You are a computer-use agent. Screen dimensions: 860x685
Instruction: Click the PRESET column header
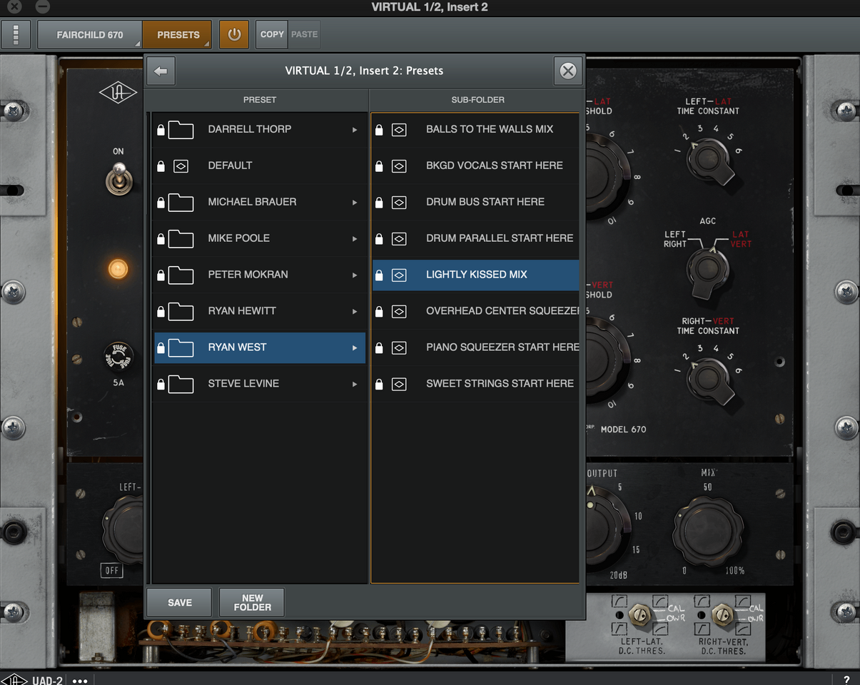(260, 100)
